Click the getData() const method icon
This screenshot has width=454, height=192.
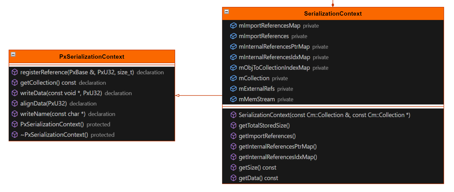(233, 178)
